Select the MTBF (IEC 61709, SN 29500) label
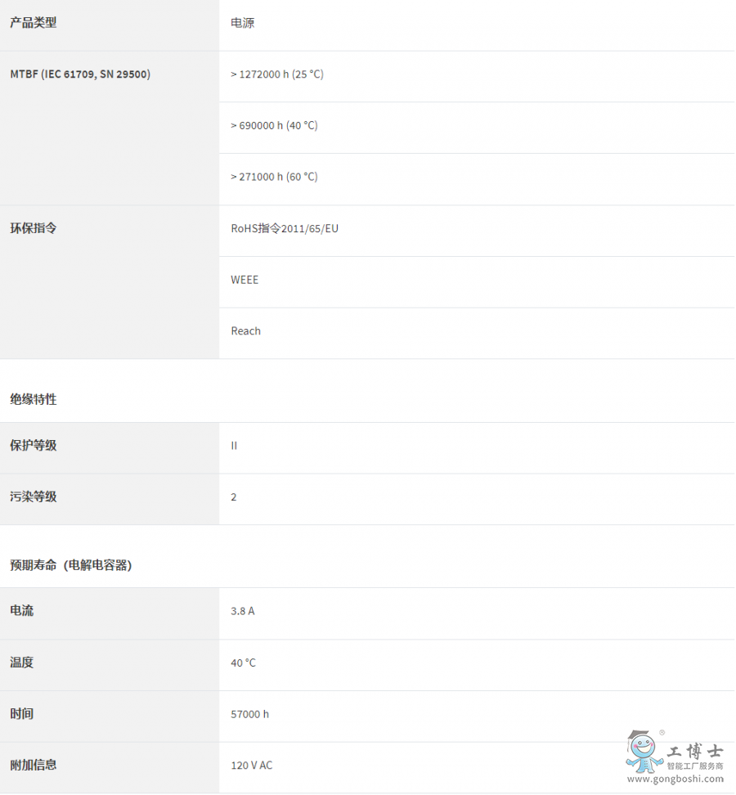736x795 pixels. click(80, 74)
